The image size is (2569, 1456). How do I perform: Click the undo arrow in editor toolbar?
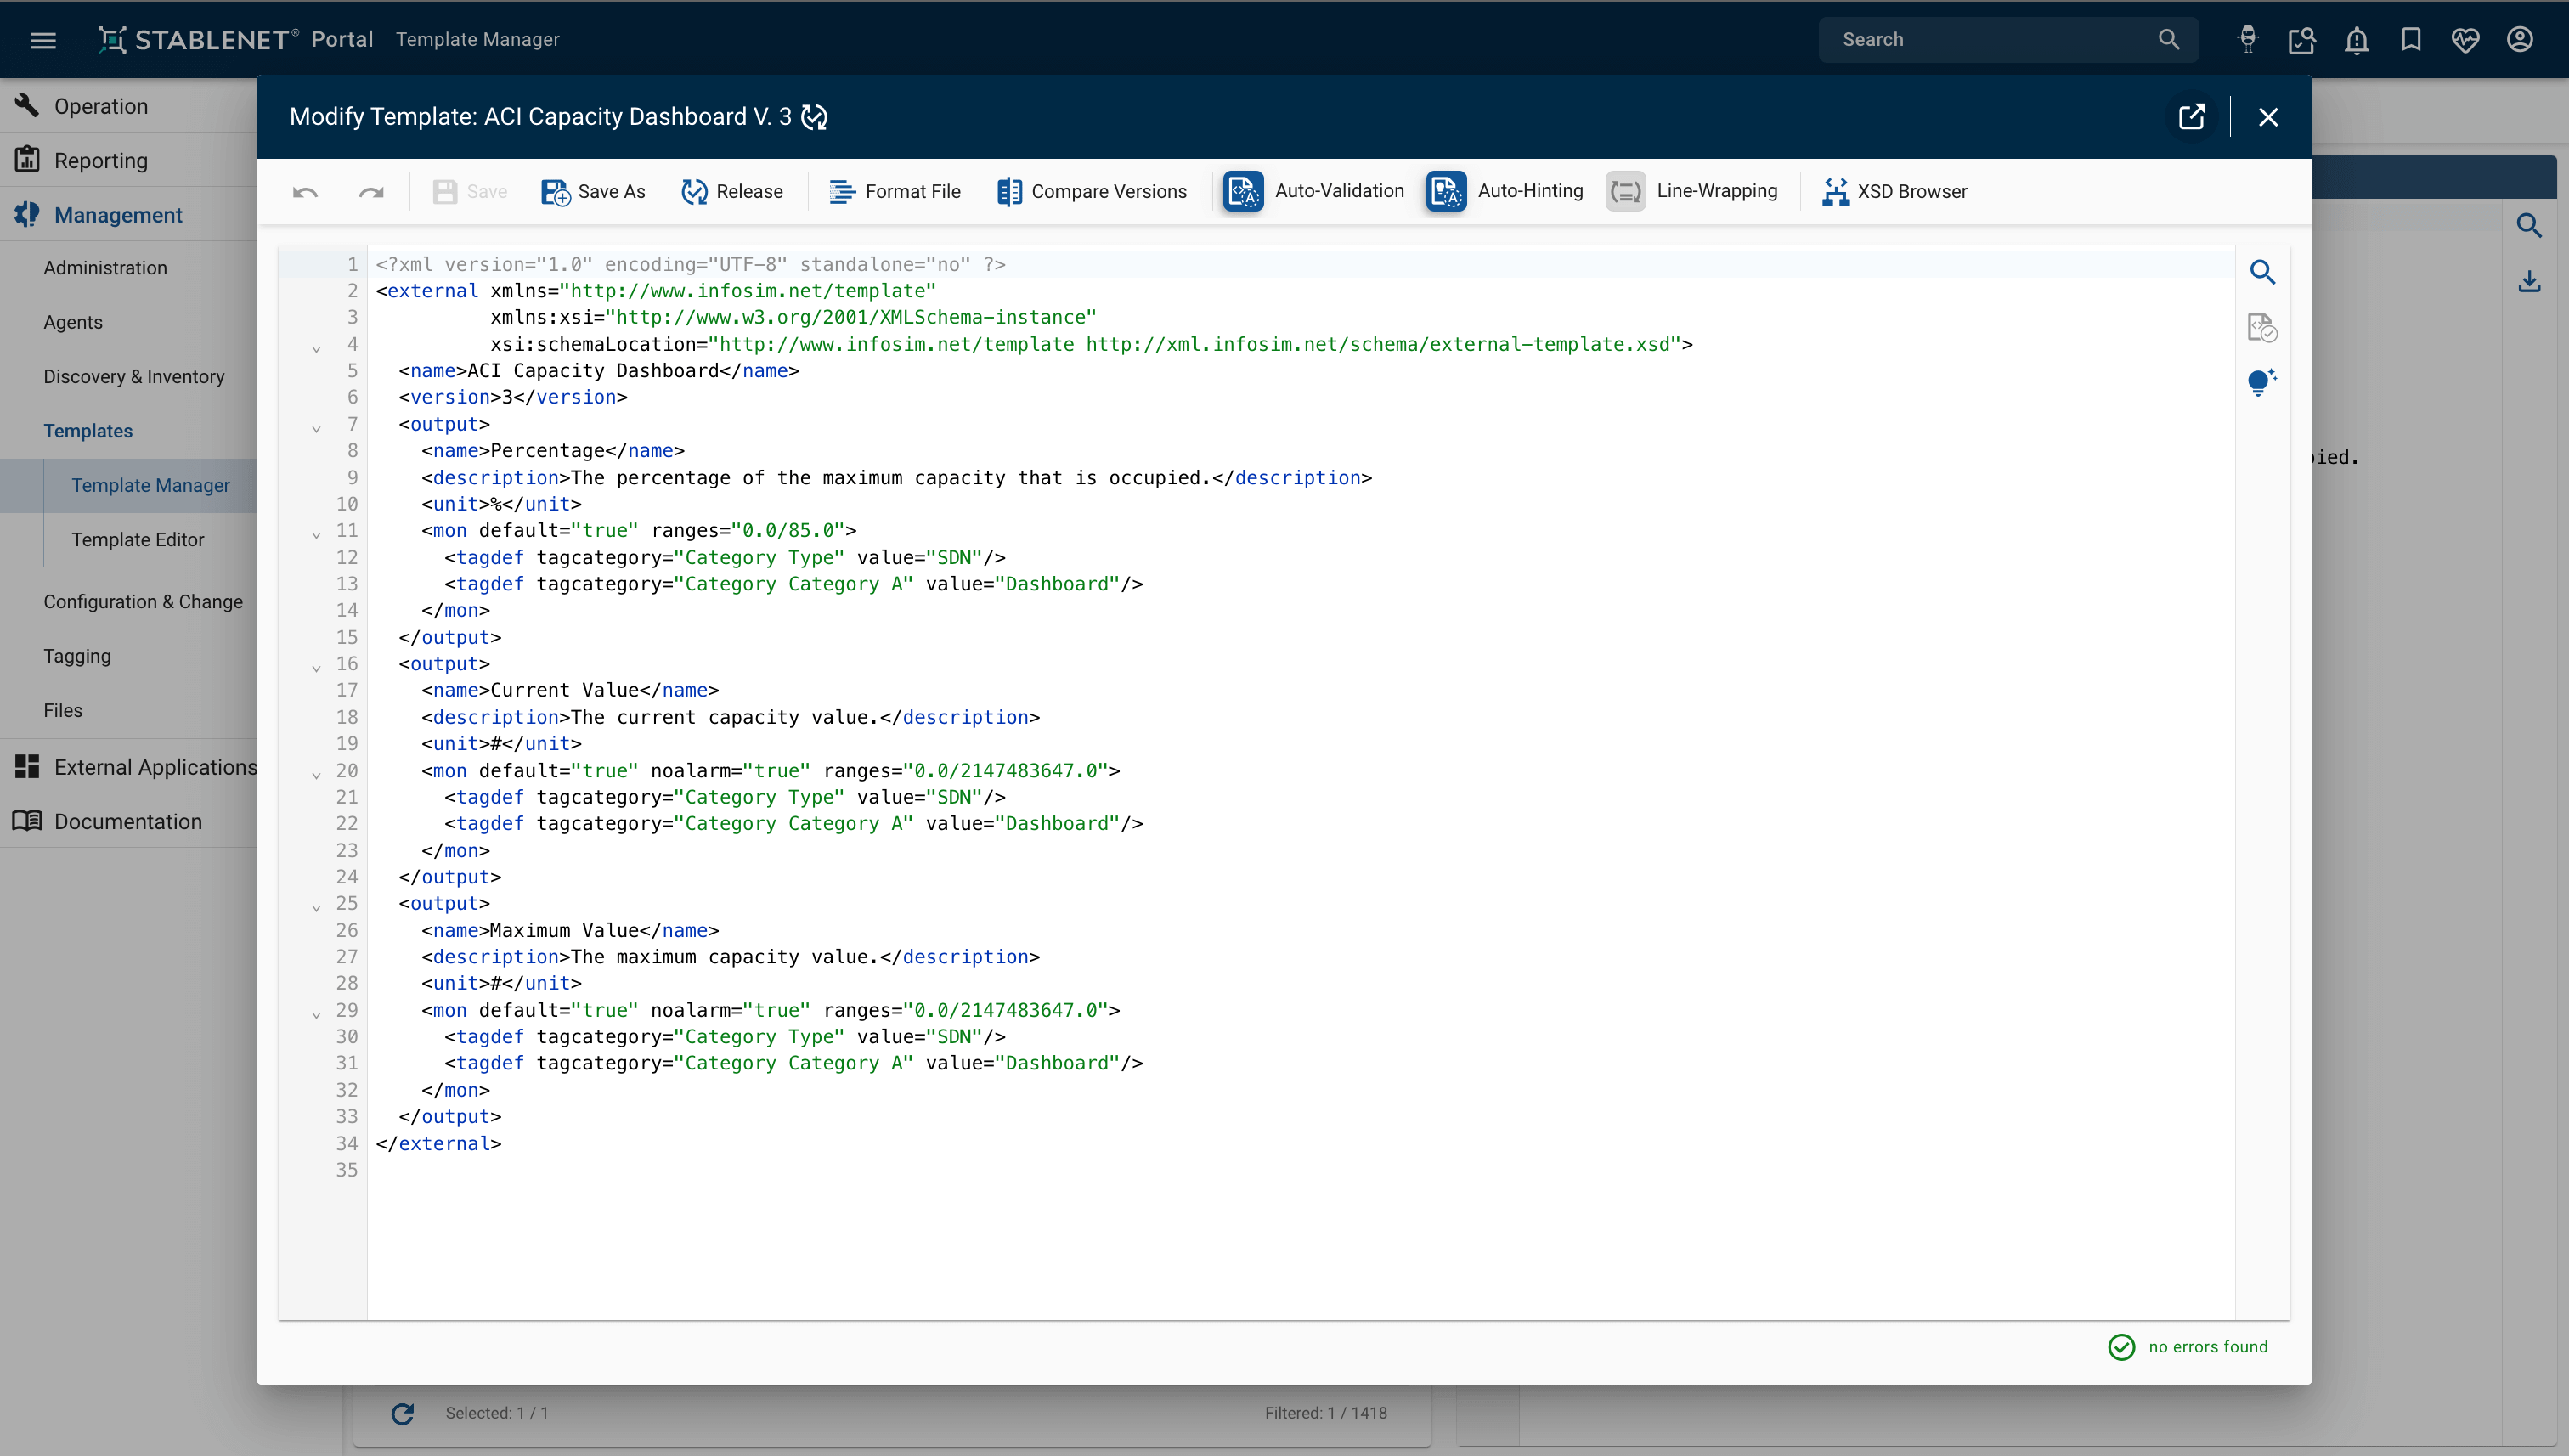305,192
